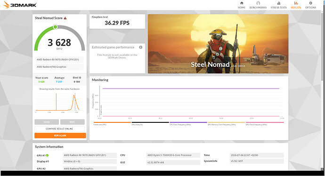The width and height of the screenshot is (325, 176).
Task: Click the Steel Nomad benchmark image
Action: [x=218, y=44]
